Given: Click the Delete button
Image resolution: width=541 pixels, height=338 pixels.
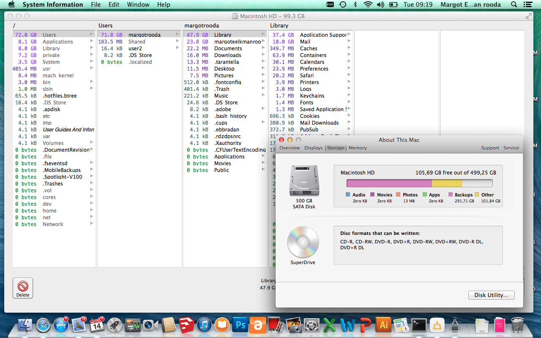Looking at the screenshot, I should point(23,288).
